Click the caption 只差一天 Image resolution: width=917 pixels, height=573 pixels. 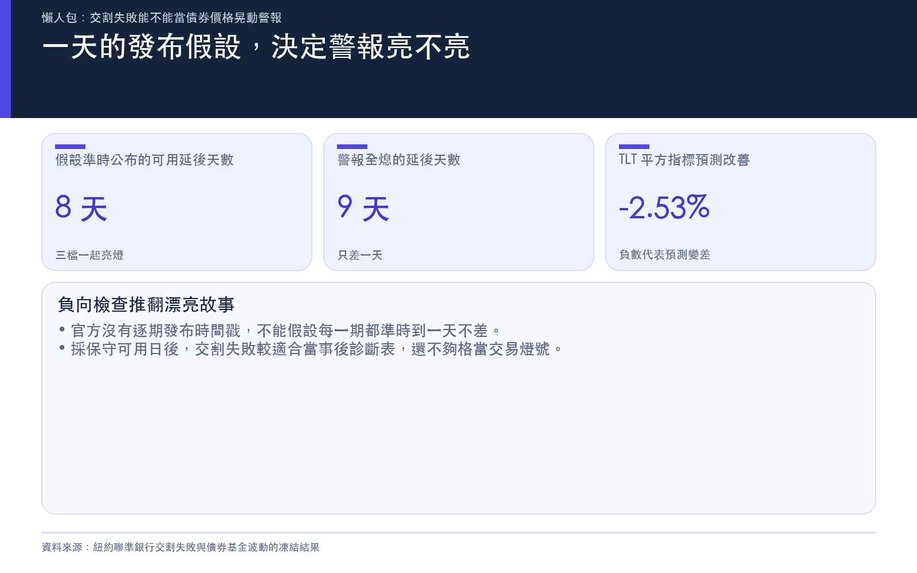(360, 255)
